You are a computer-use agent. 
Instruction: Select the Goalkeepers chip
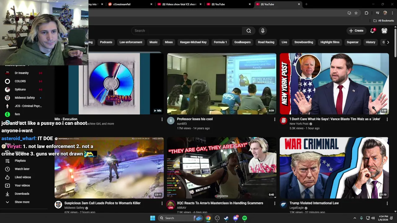[242, 42]
